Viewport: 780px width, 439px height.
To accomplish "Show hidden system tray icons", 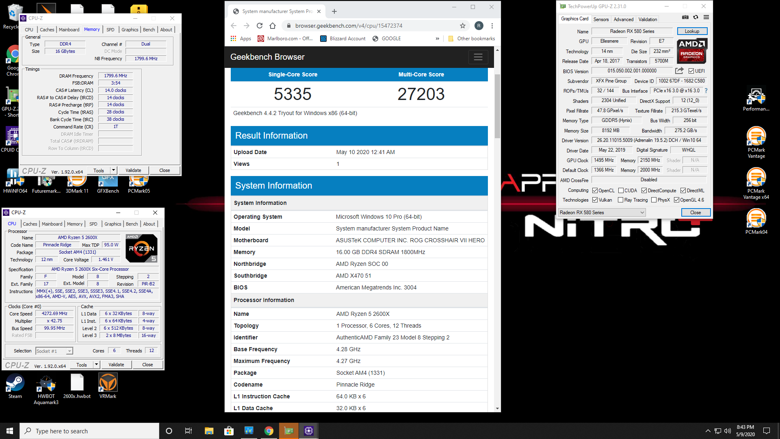I will tap(708, 431).
